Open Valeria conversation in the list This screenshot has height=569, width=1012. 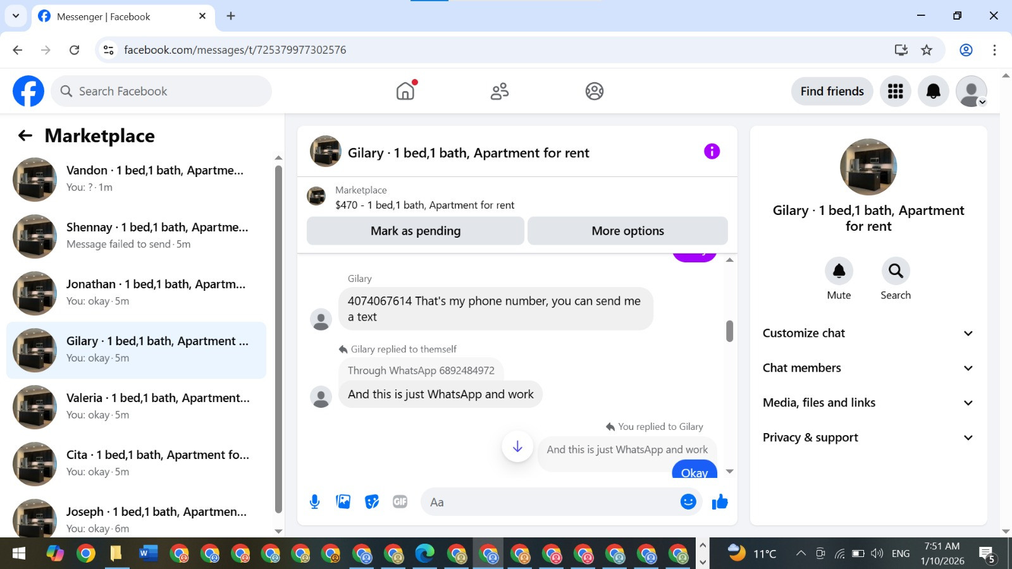click(136, 407)
